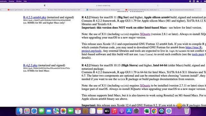
Task: Open Calendar from the dock
Action: (78, 111)
